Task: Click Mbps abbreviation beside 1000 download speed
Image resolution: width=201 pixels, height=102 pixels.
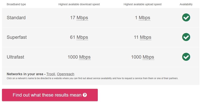Action: pyautogui.click(x=85, y=57)
